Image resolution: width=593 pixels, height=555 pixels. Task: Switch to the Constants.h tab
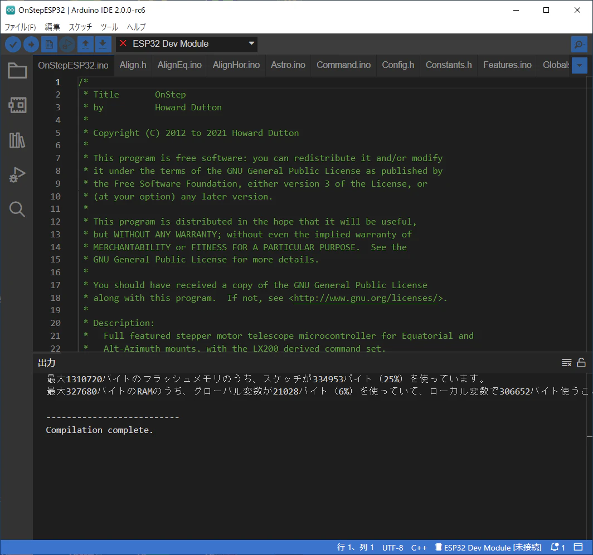[449, 65]
